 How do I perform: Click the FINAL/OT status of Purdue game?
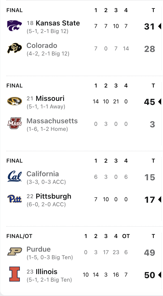[x=19, y=236]
